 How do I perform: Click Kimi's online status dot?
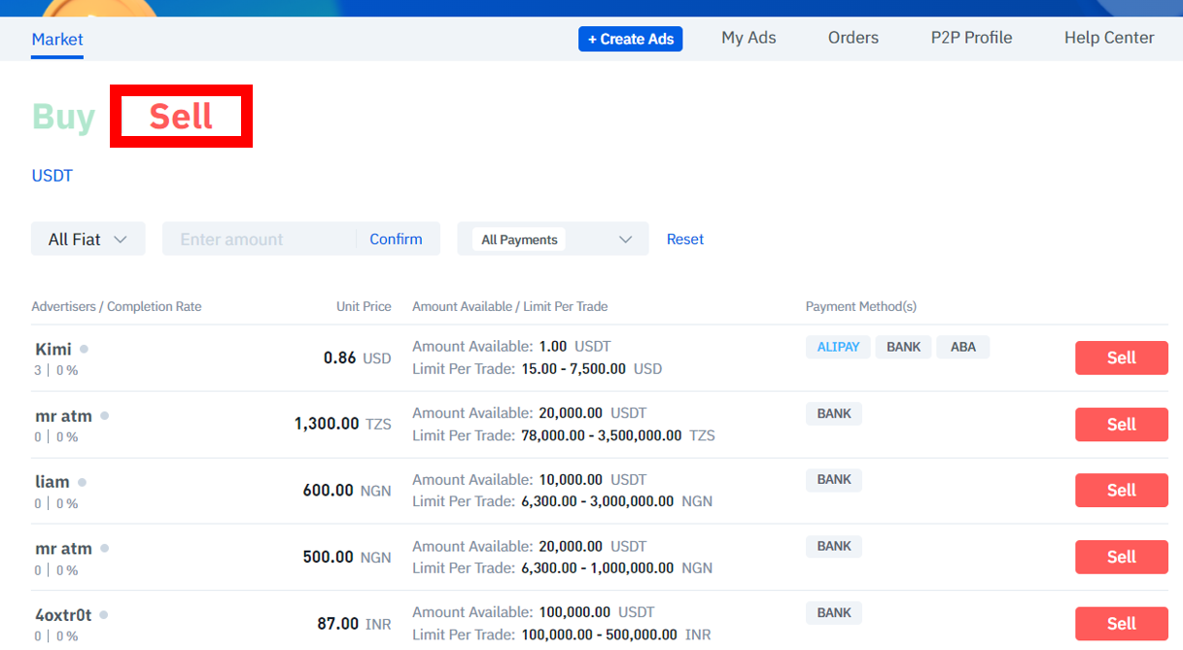click(84, 348)
